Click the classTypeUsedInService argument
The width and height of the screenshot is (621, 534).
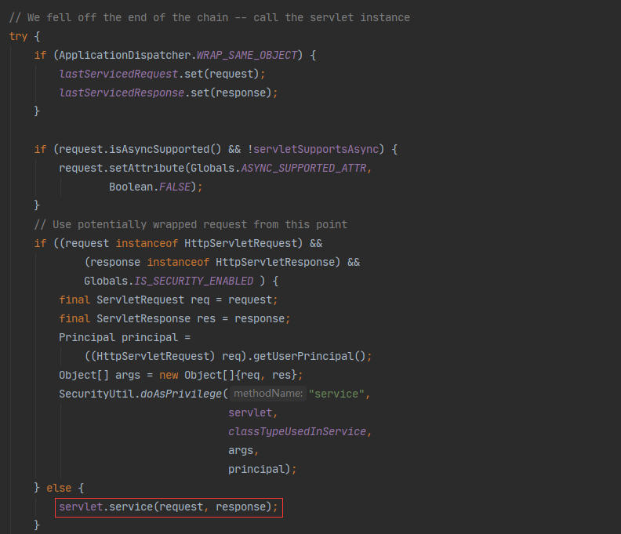pyautogui.click(x=297, y=431)
